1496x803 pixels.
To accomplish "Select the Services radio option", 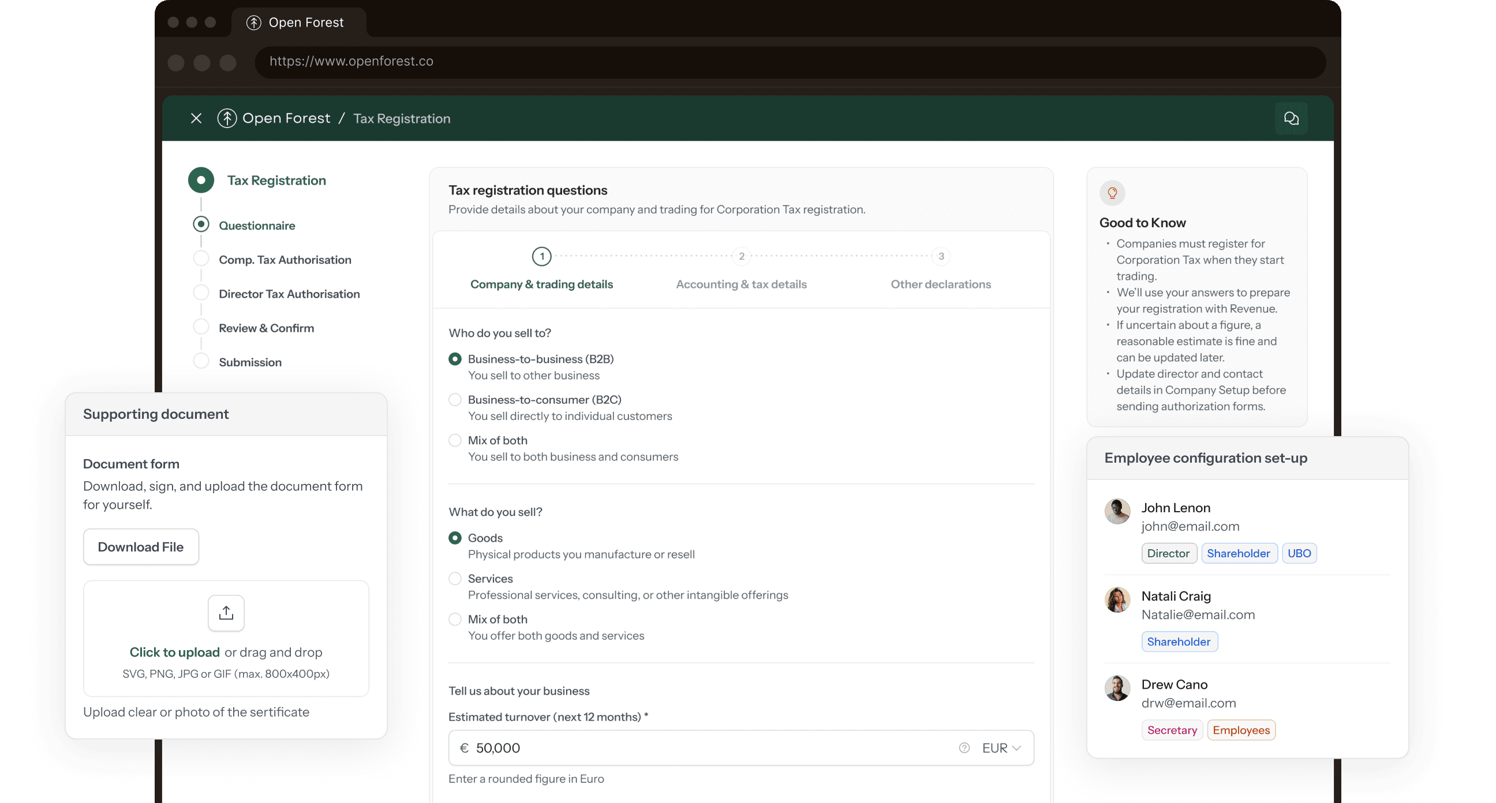I will click(455, 578).
